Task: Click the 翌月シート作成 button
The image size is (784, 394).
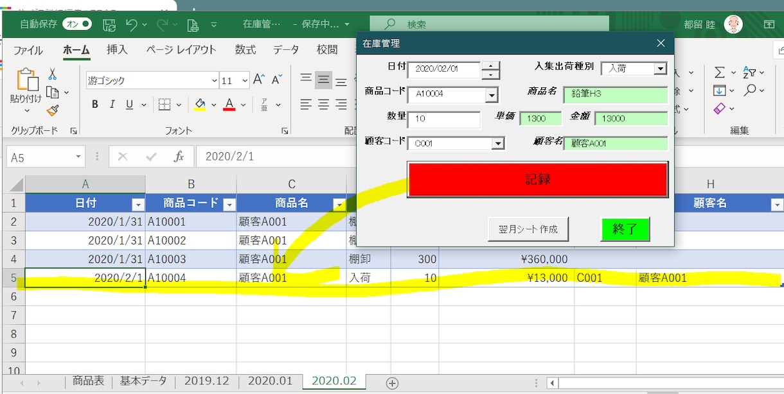Action: pyautogui.click(x=528, y=229)
